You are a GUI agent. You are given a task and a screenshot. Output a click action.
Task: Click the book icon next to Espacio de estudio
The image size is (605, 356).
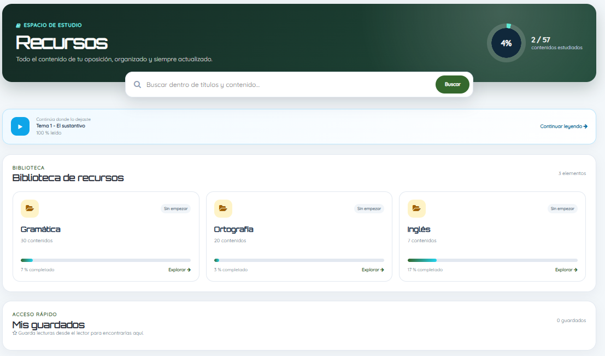coord(18,26)
